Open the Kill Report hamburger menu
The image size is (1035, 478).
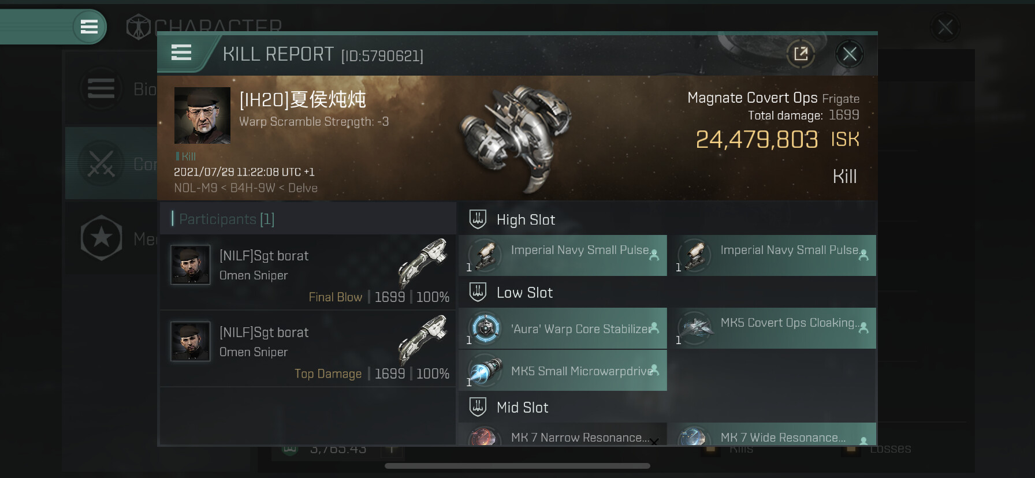[x=181, y=53]
